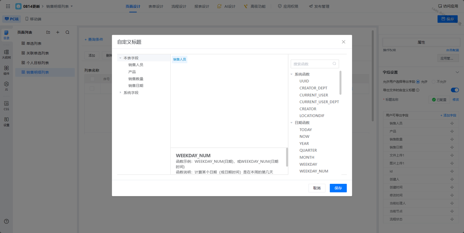
Task: Click the blue 保存 button in dialog
Action: pos(338,188)
